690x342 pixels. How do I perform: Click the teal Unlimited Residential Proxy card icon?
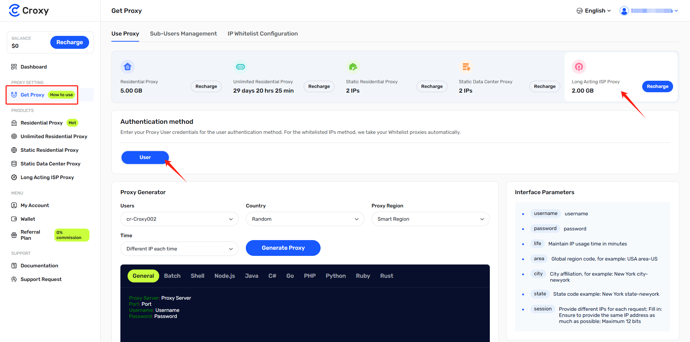(240, 67)
